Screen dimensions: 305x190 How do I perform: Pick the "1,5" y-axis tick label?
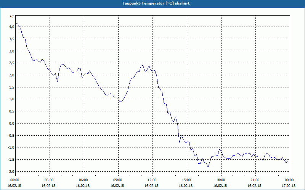[11, 87]
